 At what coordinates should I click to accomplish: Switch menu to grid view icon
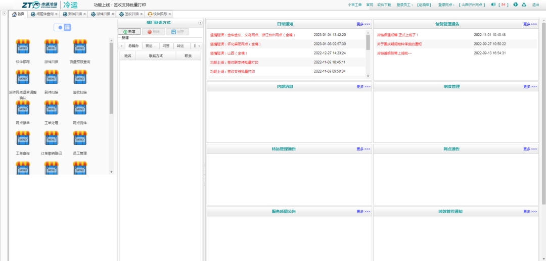click(x=67, y=27)
